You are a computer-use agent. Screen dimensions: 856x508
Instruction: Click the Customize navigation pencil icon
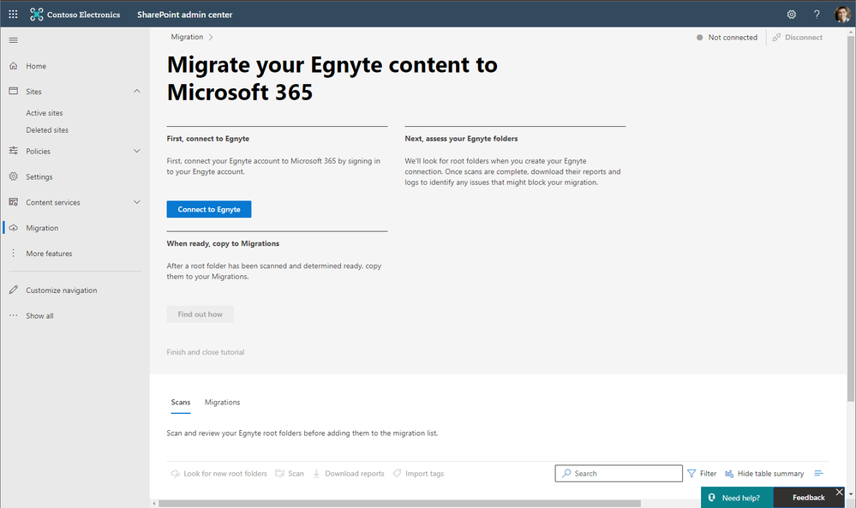pyautogui.click(x=13, y=290)
